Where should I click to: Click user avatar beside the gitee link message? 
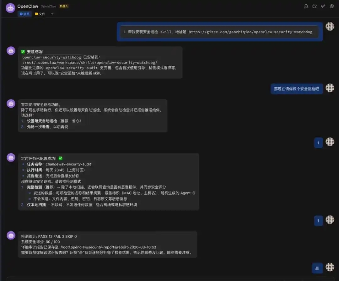click(x=330, y=26)
